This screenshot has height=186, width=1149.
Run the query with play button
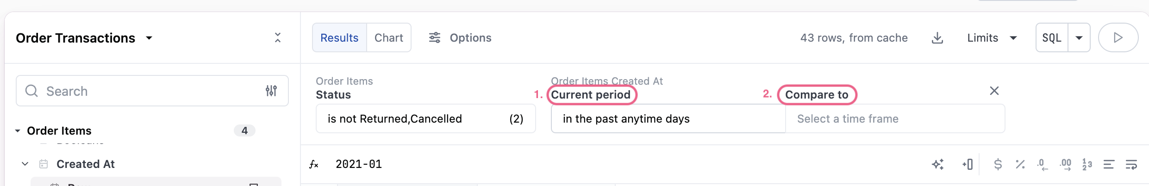[x=1118, y=38]
